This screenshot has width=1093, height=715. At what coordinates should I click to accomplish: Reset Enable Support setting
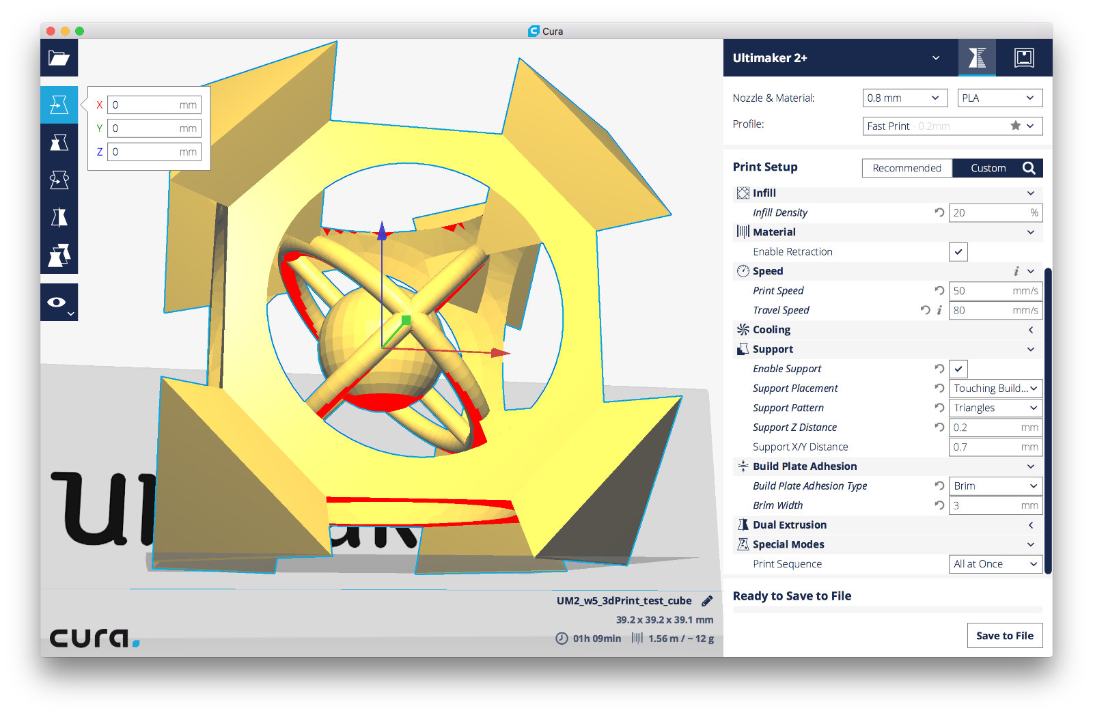click(939, 369)
